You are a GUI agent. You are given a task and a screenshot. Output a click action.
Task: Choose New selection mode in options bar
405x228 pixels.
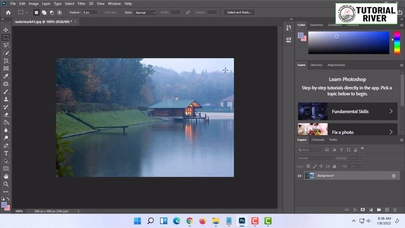click(x=37, y=13)
